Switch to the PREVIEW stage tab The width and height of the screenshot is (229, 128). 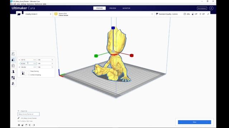[x=113, y=8]
